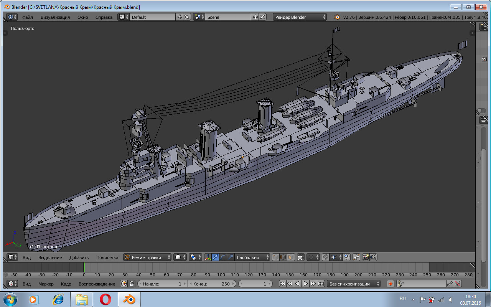Click the delete keyframes icon
Viewport: 491px width, 307px height.
(x=458, y=284)
